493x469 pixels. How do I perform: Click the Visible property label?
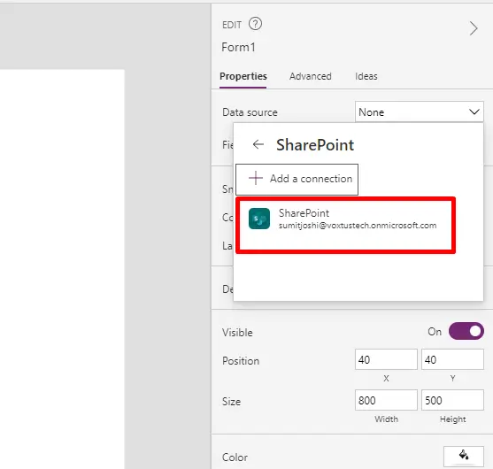(x=237, y=333)
